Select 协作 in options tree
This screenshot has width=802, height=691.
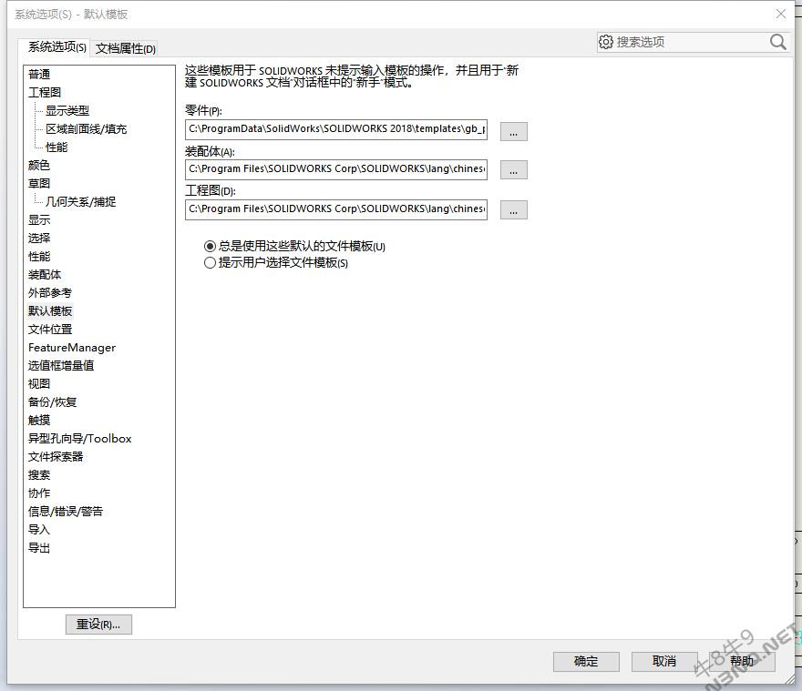coord(39,493)
